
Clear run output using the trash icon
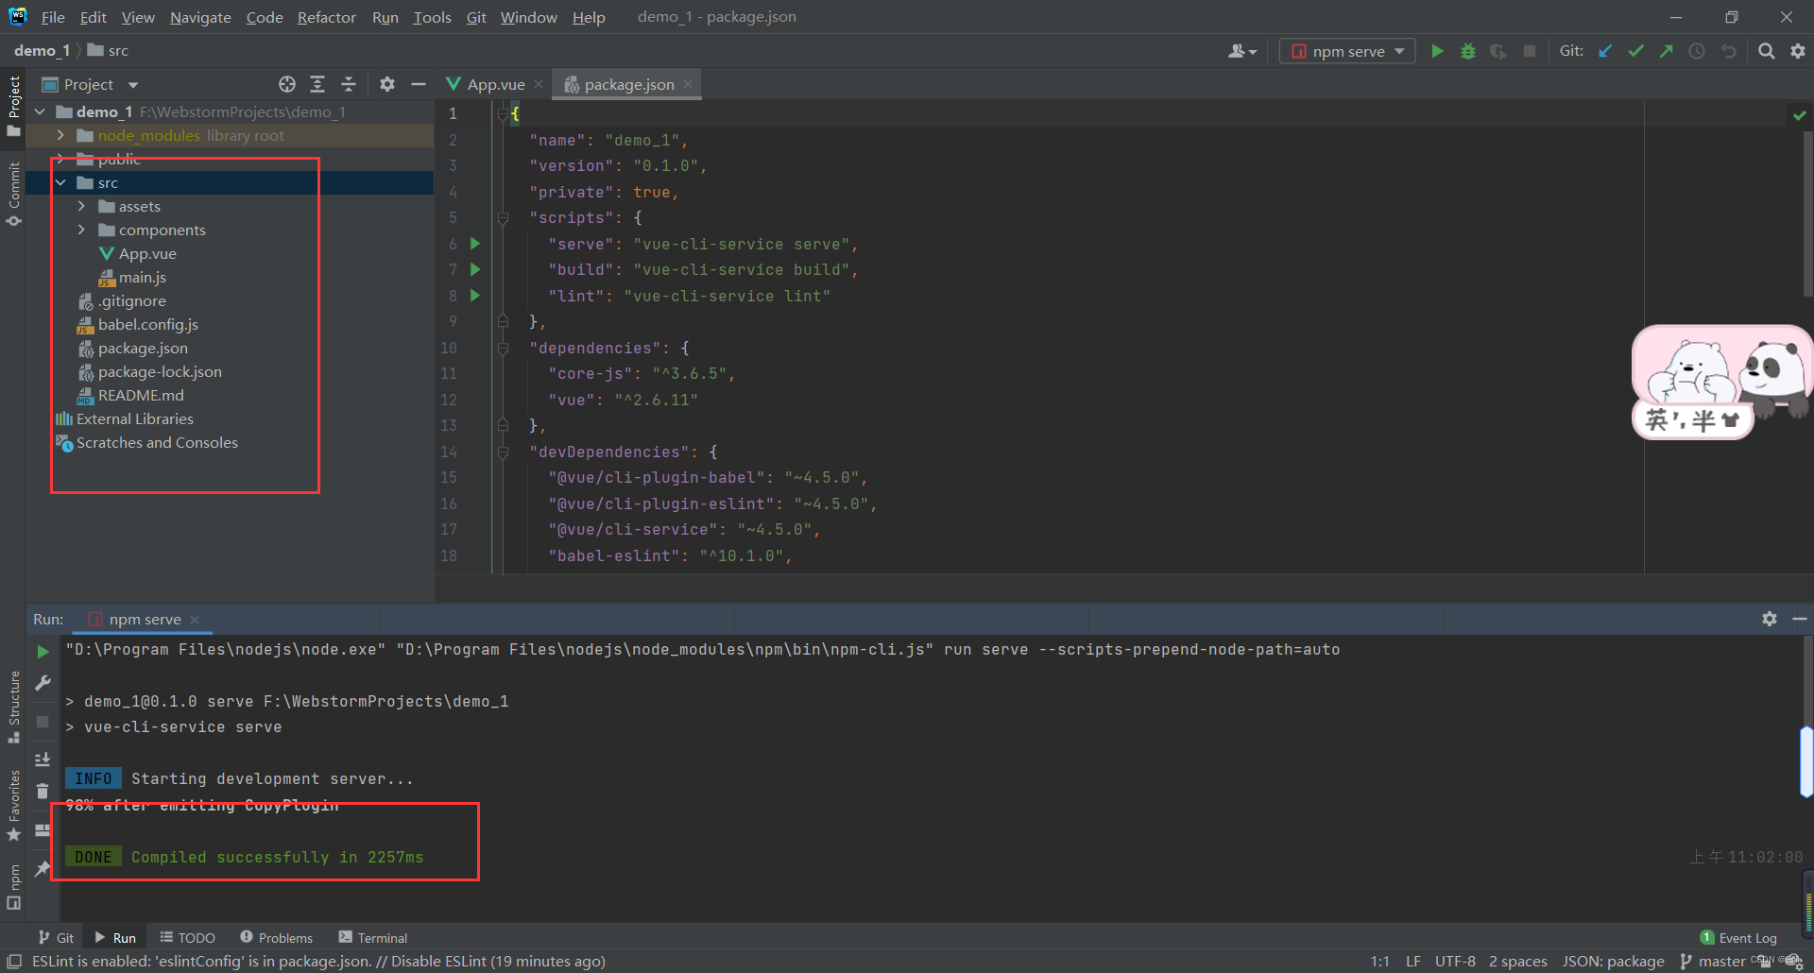point(42,791)
